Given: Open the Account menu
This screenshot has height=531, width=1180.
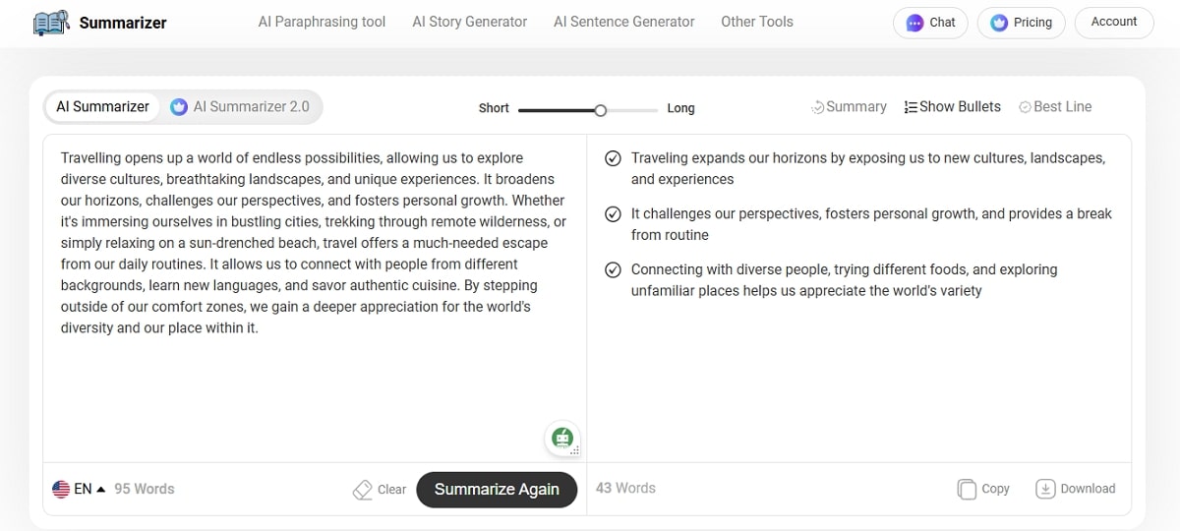Looking at the screenshot, I should 1114,22.
